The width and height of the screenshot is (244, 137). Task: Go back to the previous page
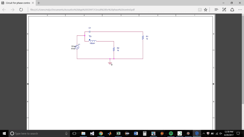tap(4, 10)
